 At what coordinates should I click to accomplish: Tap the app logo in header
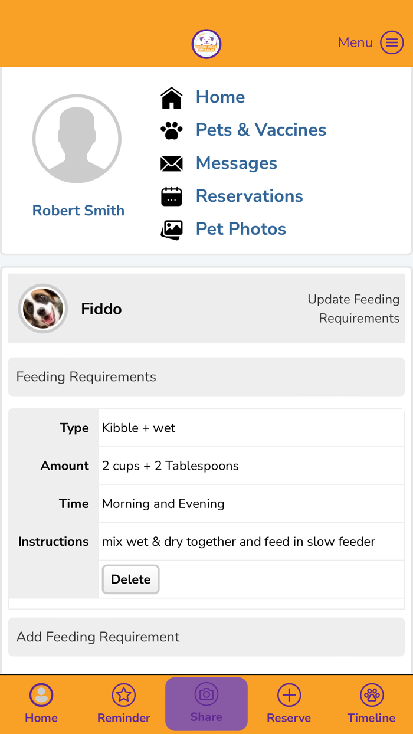tap(206, 44)
